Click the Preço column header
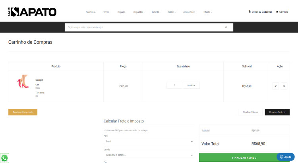Viewport: 298px width, 163px height. click(123, 66)
